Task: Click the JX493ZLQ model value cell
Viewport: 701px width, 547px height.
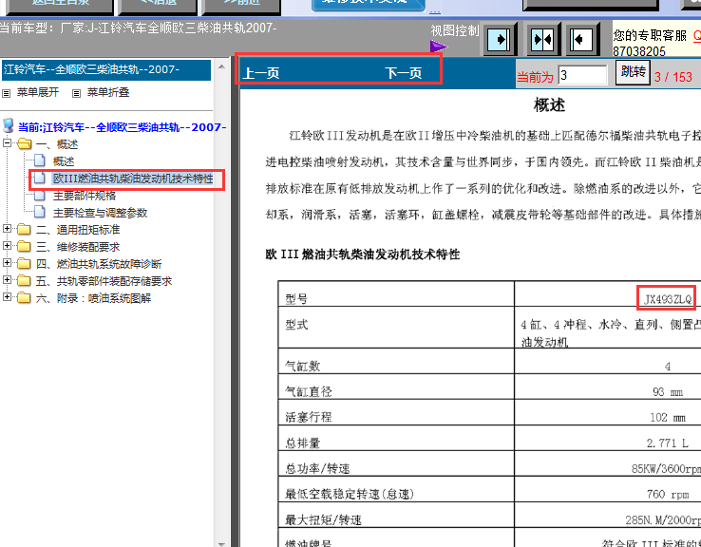Action: (x=668, y=299)
